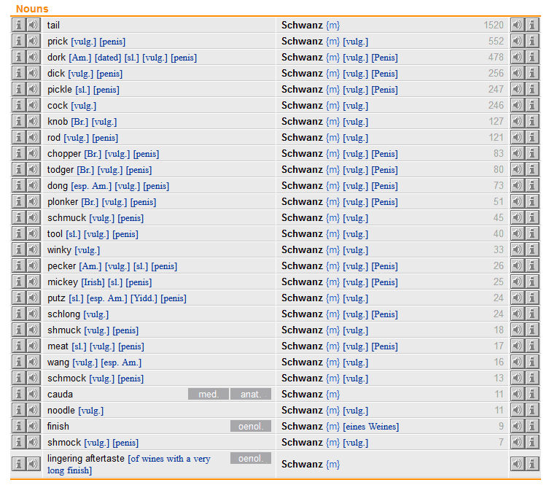Open the English entry 'lingering aftertaste'
Screen dimensions: 549x485
86,459
